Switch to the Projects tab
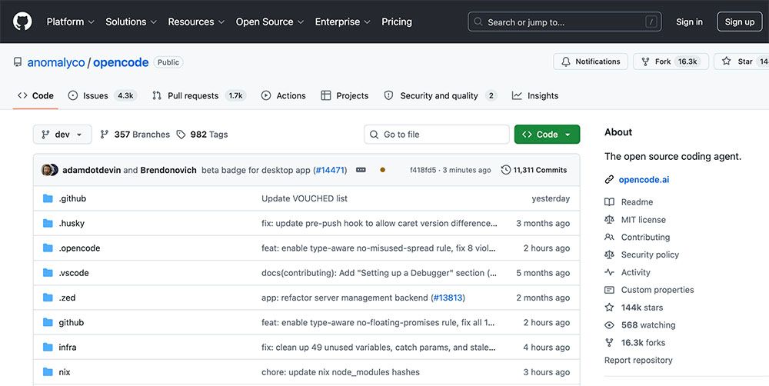Screen dimensions: 769x386 [345, 95]
